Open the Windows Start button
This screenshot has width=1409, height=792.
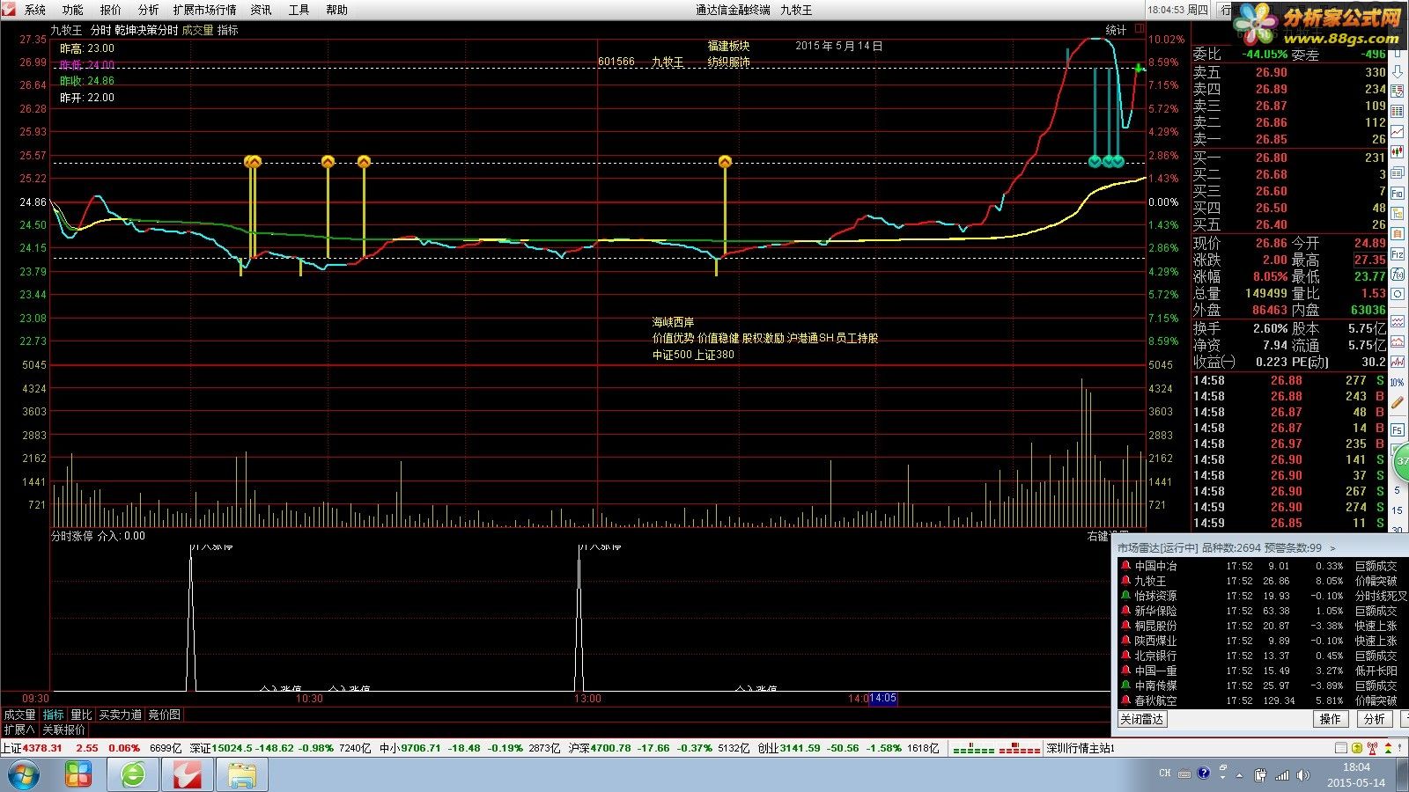click(24, 775)
